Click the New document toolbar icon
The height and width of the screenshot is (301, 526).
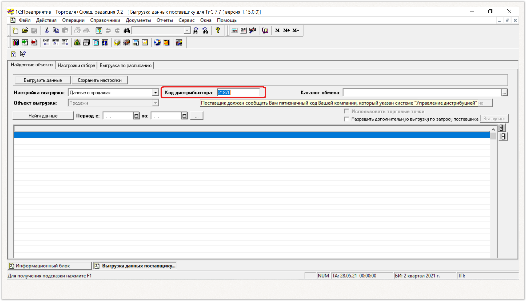point(15,31)
